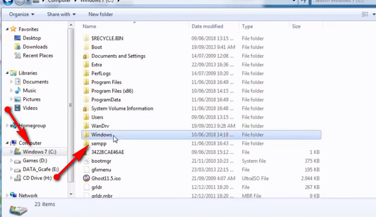Expand the Music library node
The image size is (376, 217).
click(x=11, y=90)
